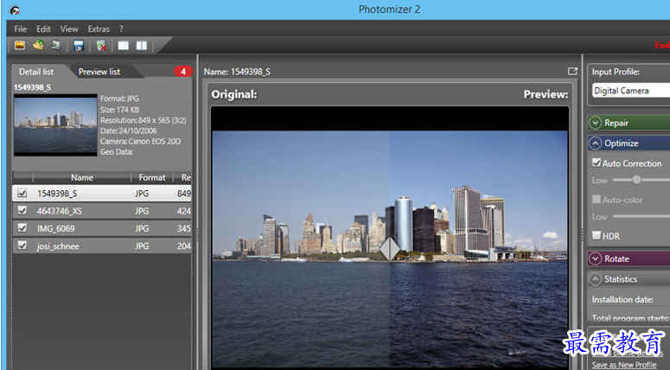The image size is (670, 370).
Task: Open the ? help menu
Action: (x=121, y=29)
